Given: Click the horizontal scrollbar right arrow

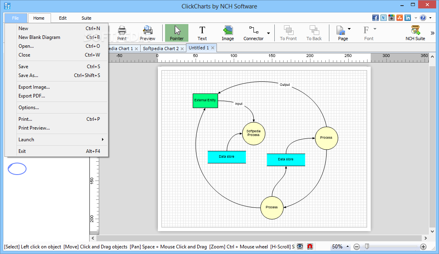Looking at the screenshot, I should (x=426, y=238).
